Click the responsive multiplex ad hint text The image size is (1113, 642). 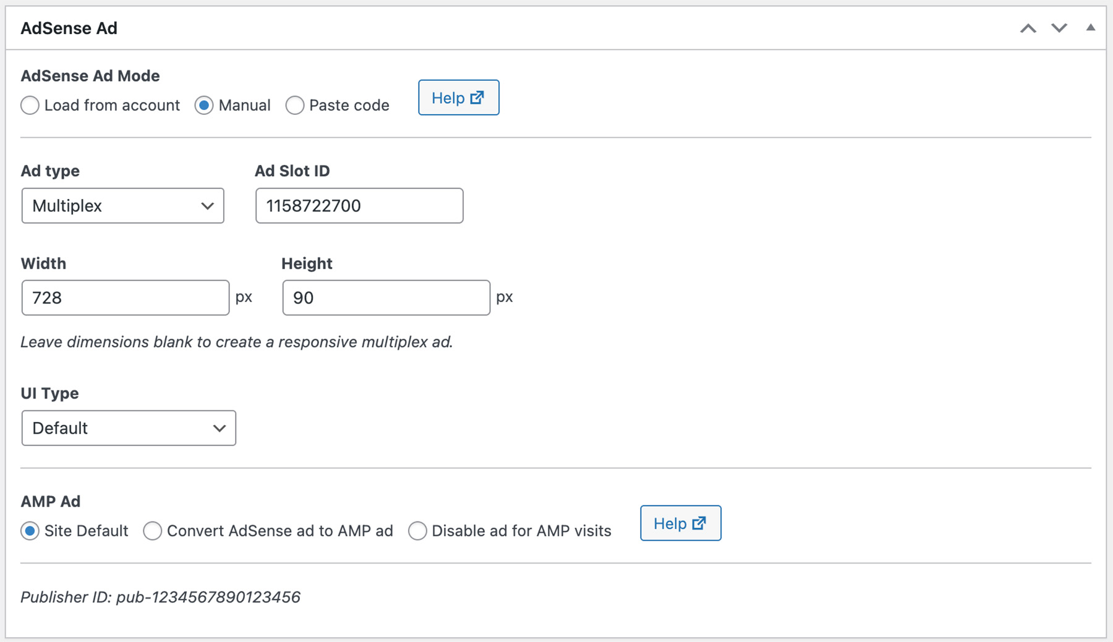[237, 342]
